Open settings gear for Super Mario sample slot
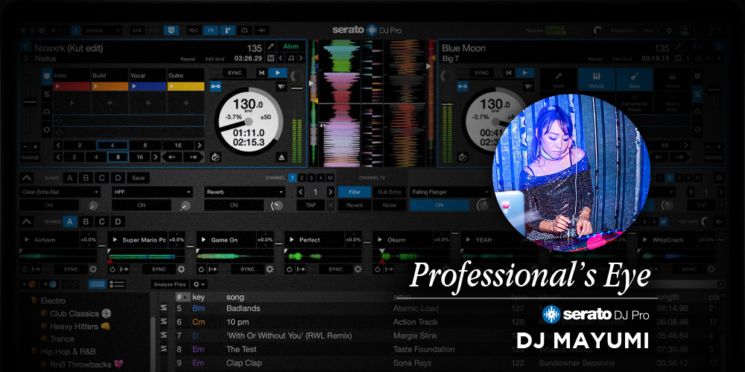The height and width of the screenshot is (372, 745). pos(181,269)
